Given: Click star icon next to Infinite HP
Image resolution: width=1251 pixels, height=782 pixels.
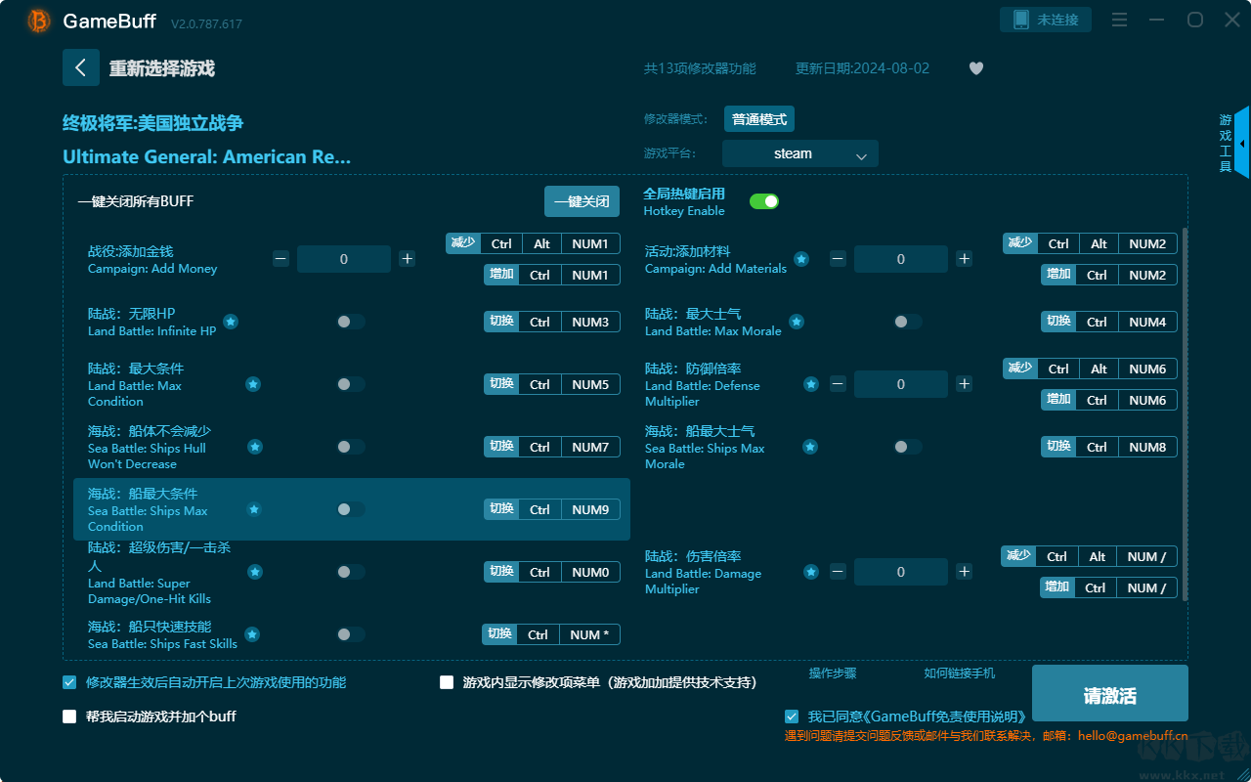Looking at the screenshot, I should 231,322.
